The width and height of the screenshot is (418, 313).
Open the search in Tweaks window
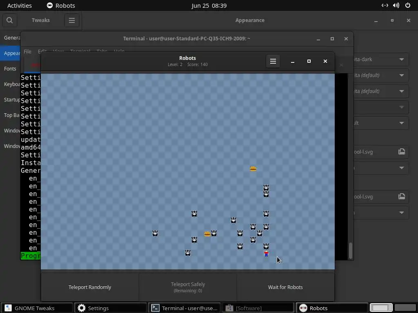pos(10,20)
